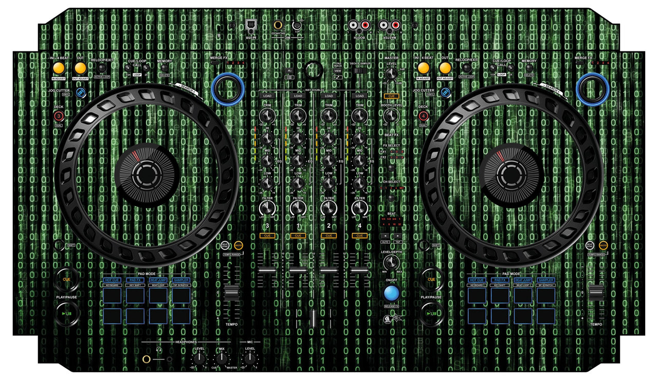The height and width of the screenshot is (380, 658).
Task: Select right deck HOT CUE pad mode
Action: tap(477, 280)
